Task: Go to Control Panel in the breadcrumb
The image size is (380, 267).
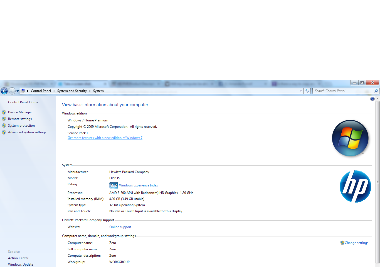Action: [41, 91]
